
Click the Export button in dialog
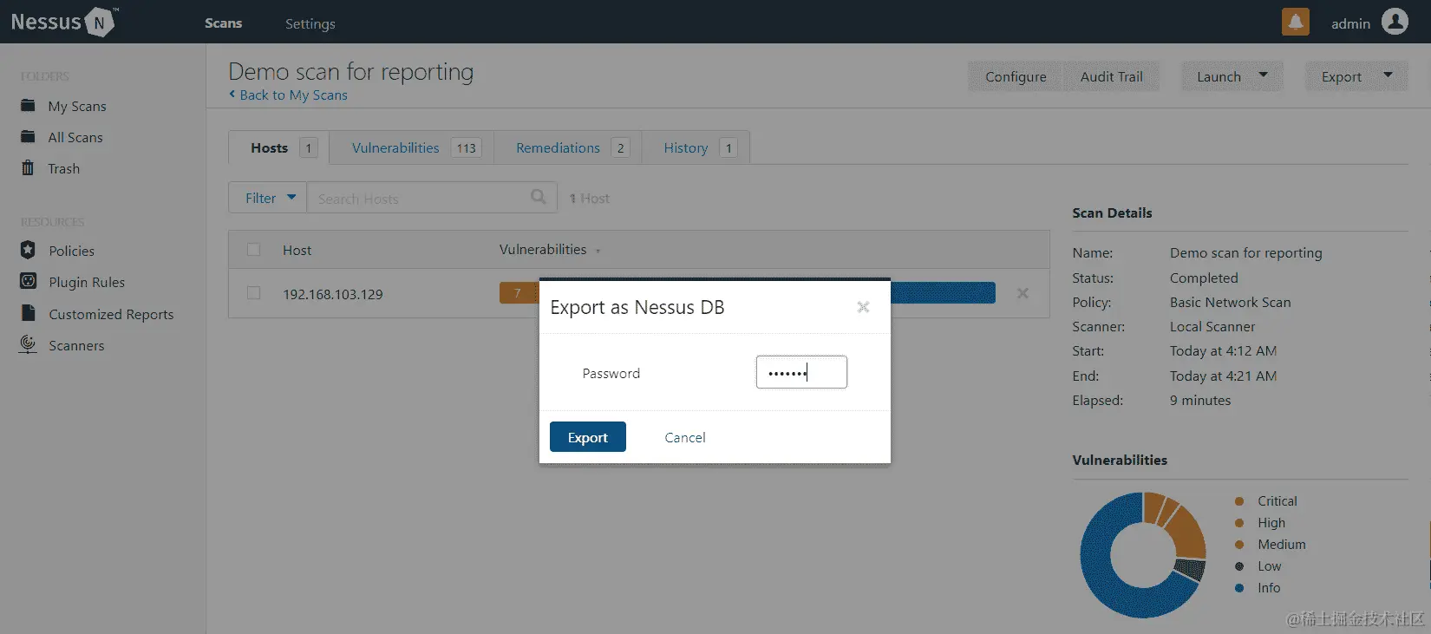click(x=588, y=437)
